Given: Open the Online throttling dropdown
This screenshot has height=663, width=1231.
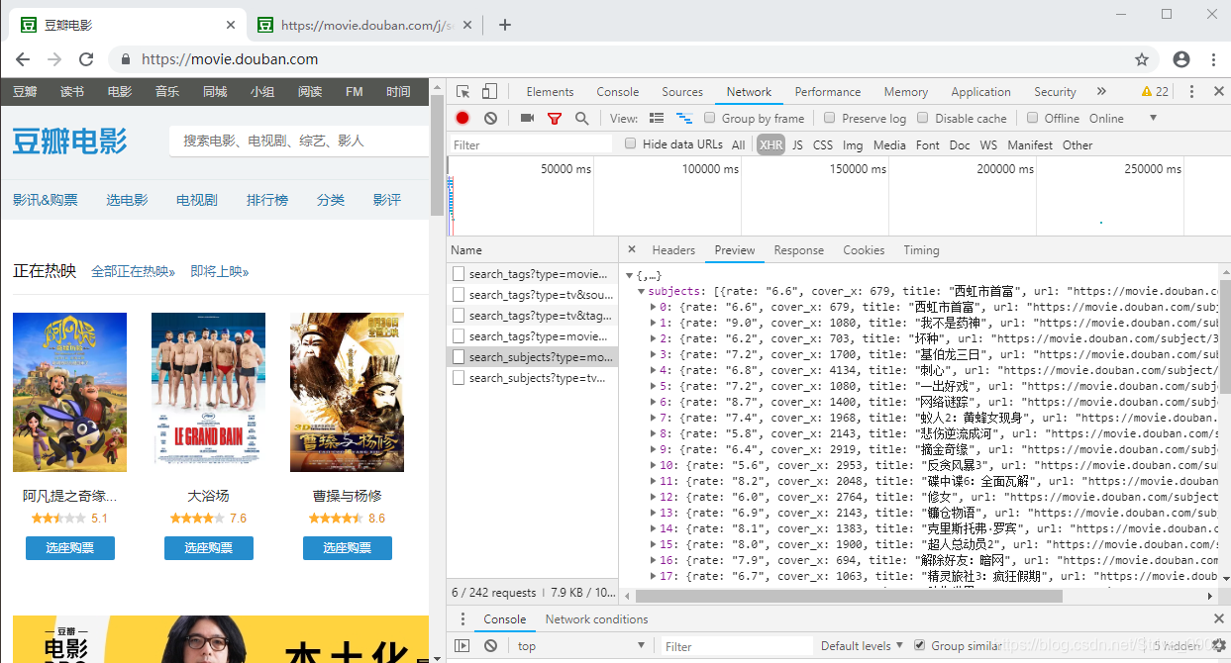Looking at the screenshot, I should pyautogui.click(x=1122, y=118).
